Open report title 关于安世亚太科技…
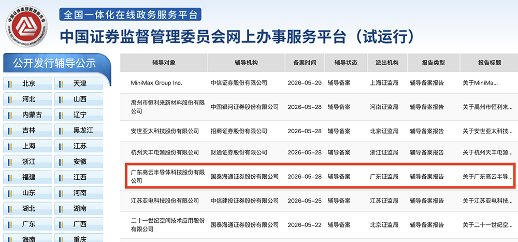The height and width of the screenshot is (242, 518). point(487,131)
